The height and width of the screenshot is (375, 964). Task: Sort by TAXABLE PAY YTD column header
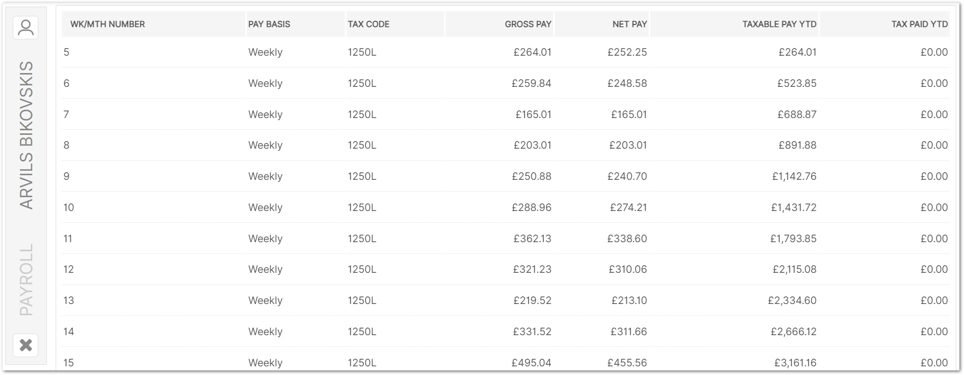click(779, 24)
